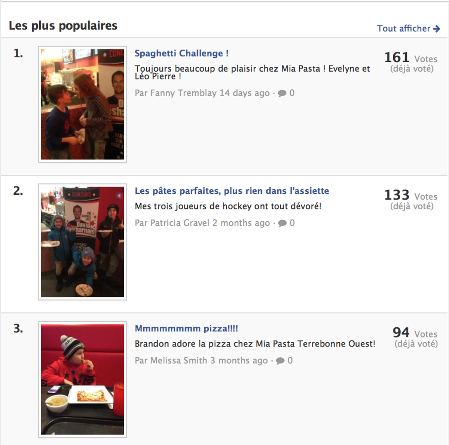Click comment bubble icon on Patricia Gravel's entry
Image resolution: width=449 pixels, height=445 pixels.
click(x=282, y=223)
